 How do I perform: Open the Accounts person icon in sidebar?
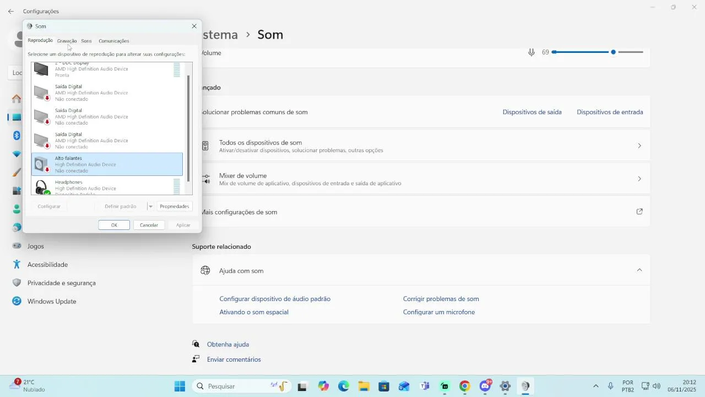[17, 209]
